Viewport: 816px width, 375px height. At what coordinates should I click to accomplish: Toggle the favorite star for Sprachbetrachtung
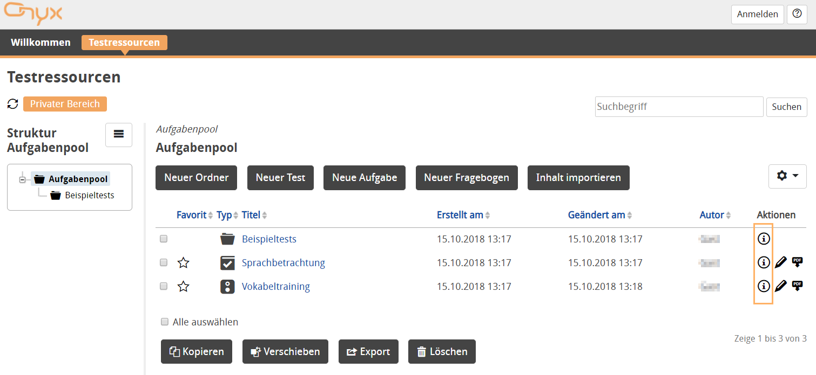183,262
